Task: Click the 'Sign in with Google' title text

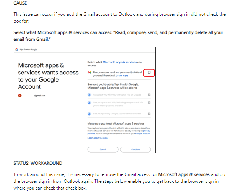Action: tap(28, 49)
